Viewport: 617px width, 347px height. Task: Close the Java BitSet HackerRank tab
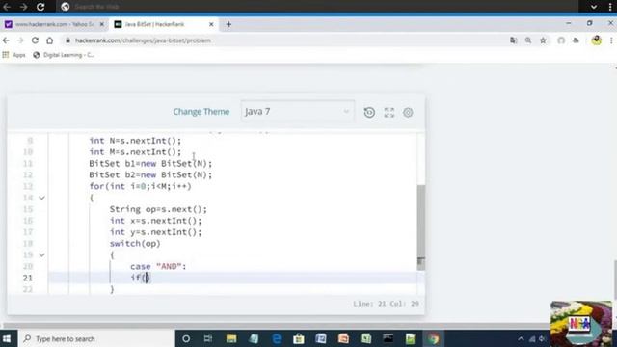(211, 24)
